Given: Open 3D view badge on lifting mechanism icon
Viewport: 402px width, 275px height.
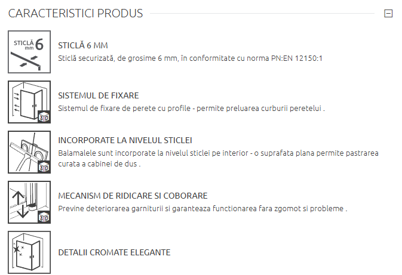Looking at the screenshot, I should 42,218.
